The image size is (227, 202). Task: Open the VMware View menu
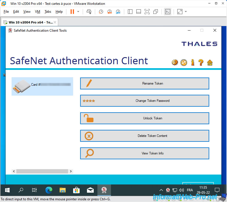tap(27, 12)
